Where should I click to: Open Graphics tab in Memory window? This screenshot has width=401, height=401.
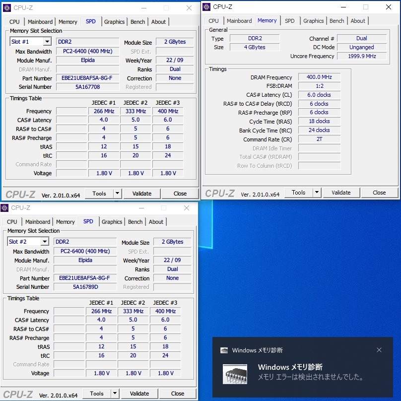(314, 21)
